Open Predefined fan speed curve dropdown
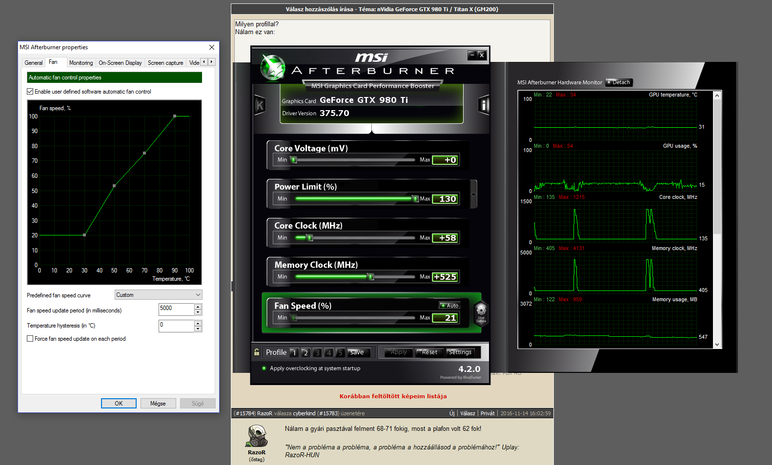Image resolution: width=772 pixels, height=465 pixels. click(x=159, y=295)
